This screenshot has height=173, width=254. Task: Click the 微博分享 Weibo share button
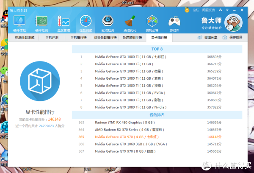click(x=207, y=37)
